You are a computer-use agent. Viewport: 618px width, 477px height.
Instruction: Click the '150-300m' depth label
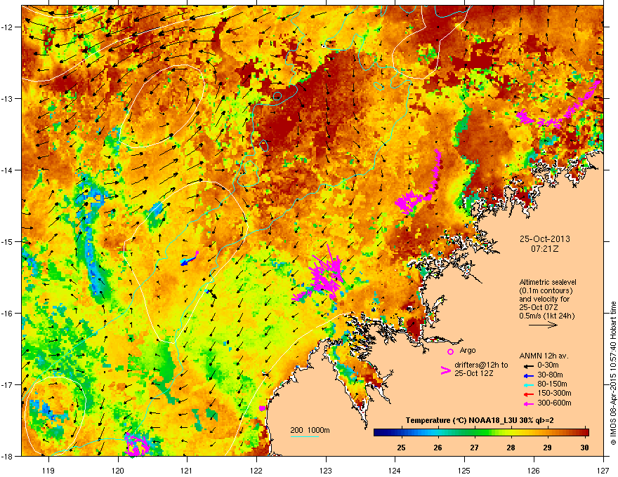(554, 393)
